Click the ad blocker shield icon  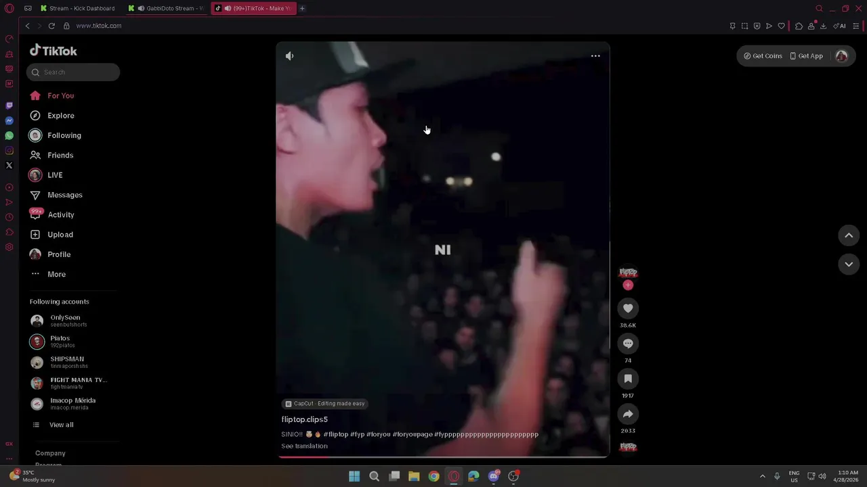click(x=757, y=26)
